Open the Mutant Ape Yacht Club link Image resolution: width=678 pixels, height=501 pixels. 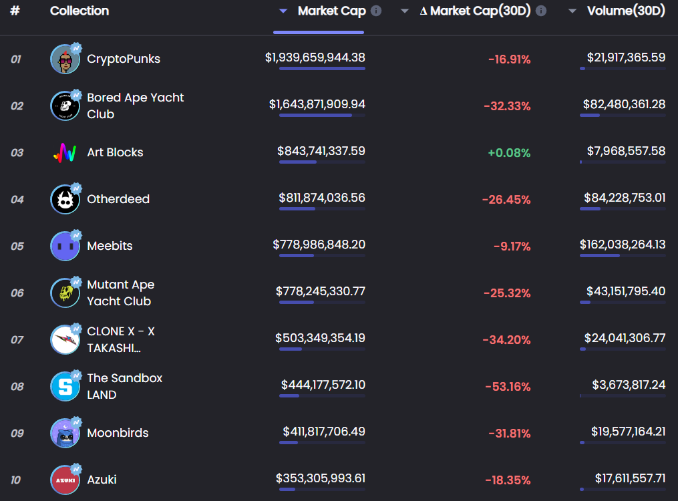pyautogui.click(x=121, y=293)
